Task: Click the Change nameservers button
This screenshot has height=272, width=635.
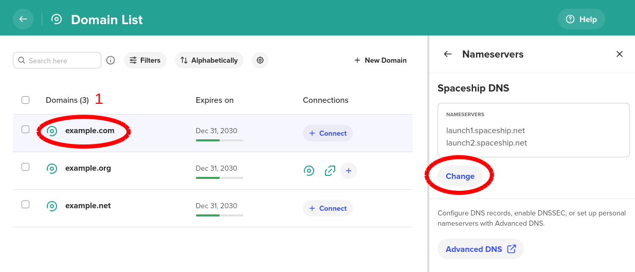Action: [460, 176]
